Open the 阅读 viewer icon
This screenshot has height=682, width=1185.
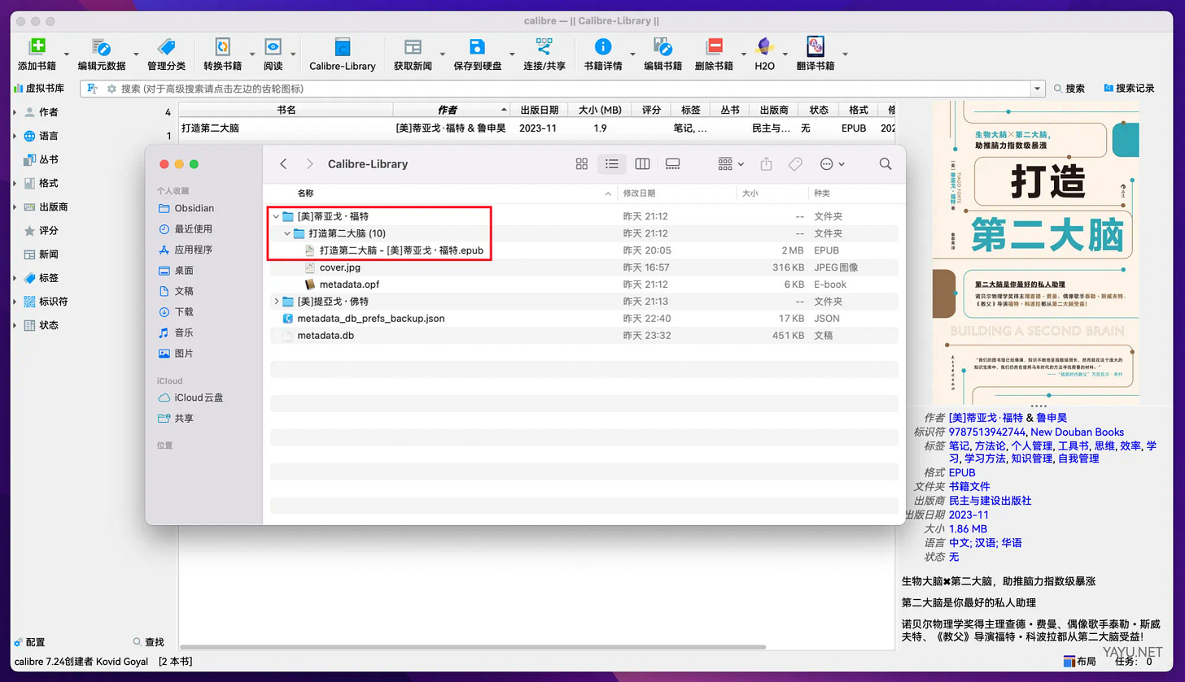273,46
